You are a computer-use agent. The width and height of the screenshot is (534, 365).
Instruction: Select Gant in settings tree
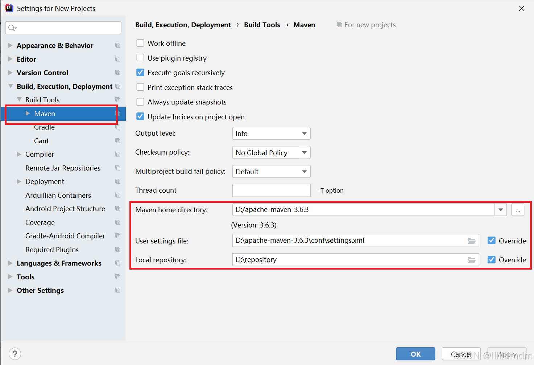pyautogui.click(x=41, y=141)
